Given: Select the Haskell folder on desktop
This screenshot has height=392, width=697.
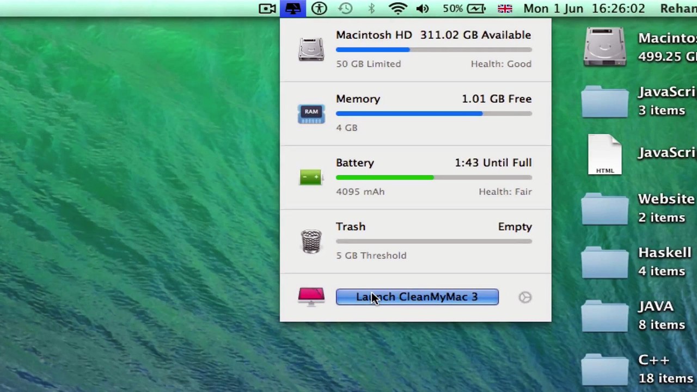Looking at the screenshot, I should coord(605,262).
